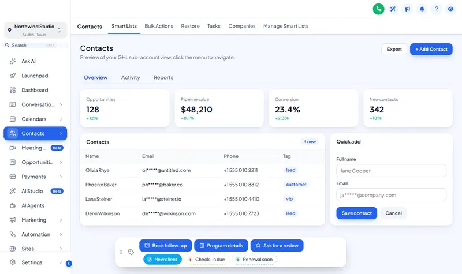Click the Calendars icon in sidebar

pyautogui.click(x=12, y=119)
